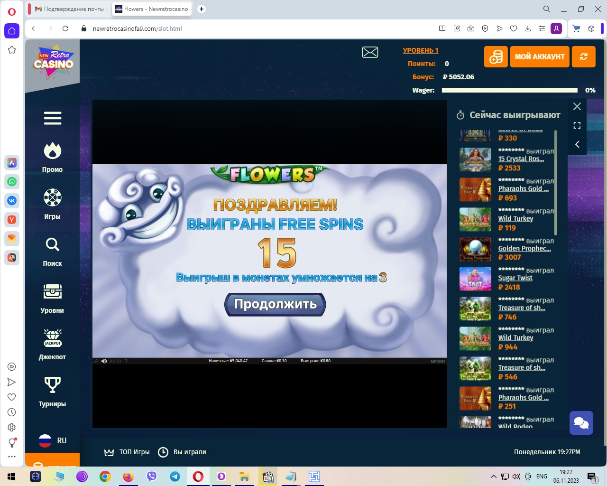Reload the page
This screenshot has height=486, width=607.
point(65,28)
